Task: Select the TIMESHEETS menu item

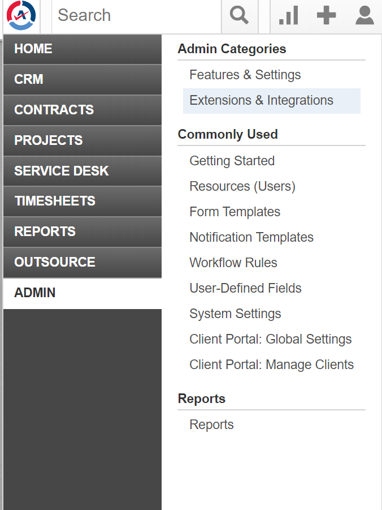Action: 83,202
